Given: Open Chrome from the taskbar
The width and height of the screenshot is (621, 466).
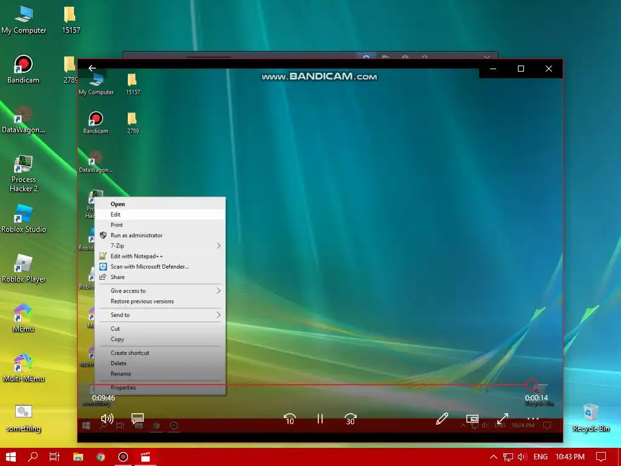Looking at the screenshot, I should tap(101, 457).
